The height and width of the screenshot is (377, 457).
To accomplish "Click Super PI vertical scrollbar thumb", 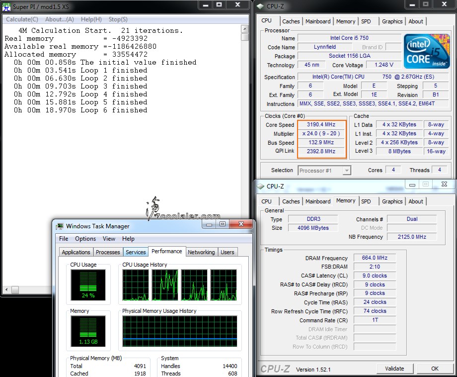I will click(245, 37).
